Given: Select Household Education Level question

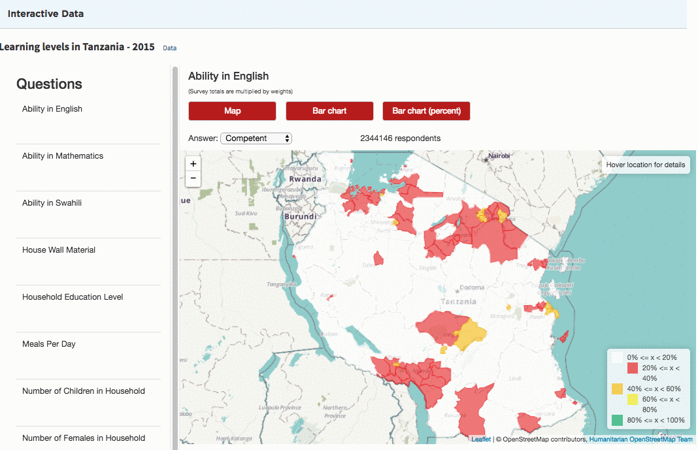Looking at the screenshot, I should [x=73, y=297].
